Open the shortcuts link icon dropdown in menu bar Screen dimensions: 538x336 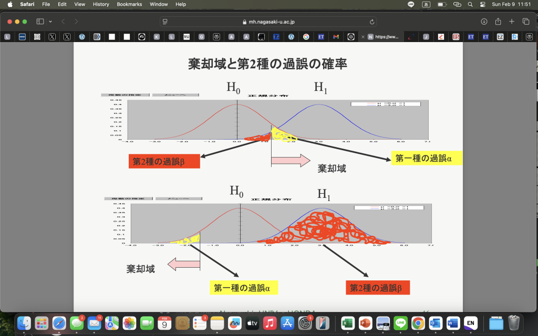point(457,5)
